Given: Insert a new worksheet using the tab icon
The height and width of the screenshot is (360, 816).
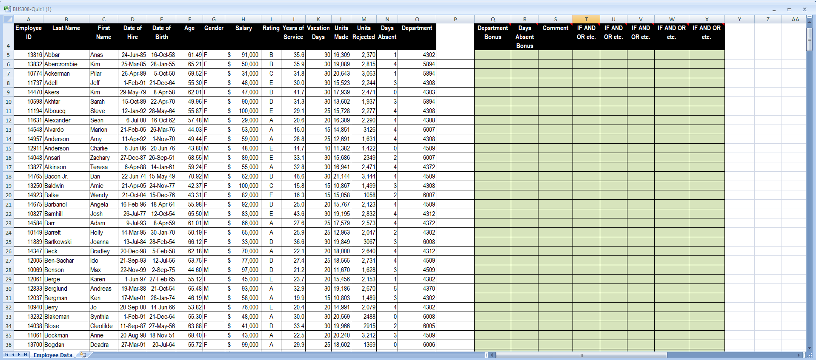Looking at the screenshot, I should 83,355.
